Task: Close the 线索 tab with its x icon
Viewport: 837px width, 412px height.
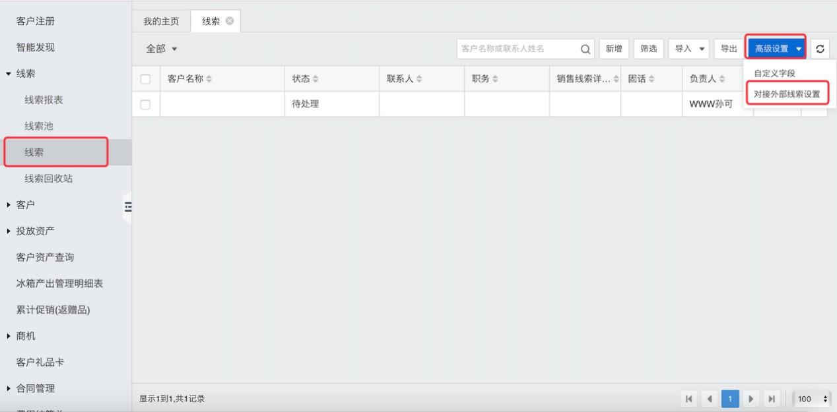Action: point(230,21)
